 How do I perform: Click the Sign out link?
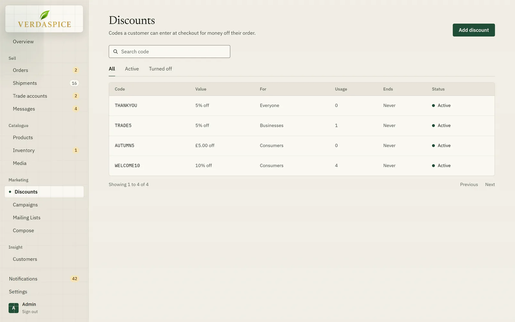pyautogui.click(x=30, y=312)
